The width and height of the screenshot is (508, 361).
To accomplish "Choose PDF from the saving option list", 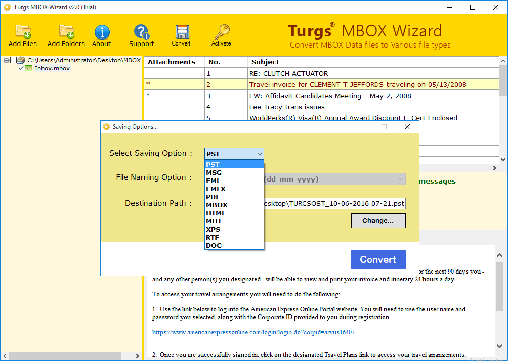I will tap(235, 197).
